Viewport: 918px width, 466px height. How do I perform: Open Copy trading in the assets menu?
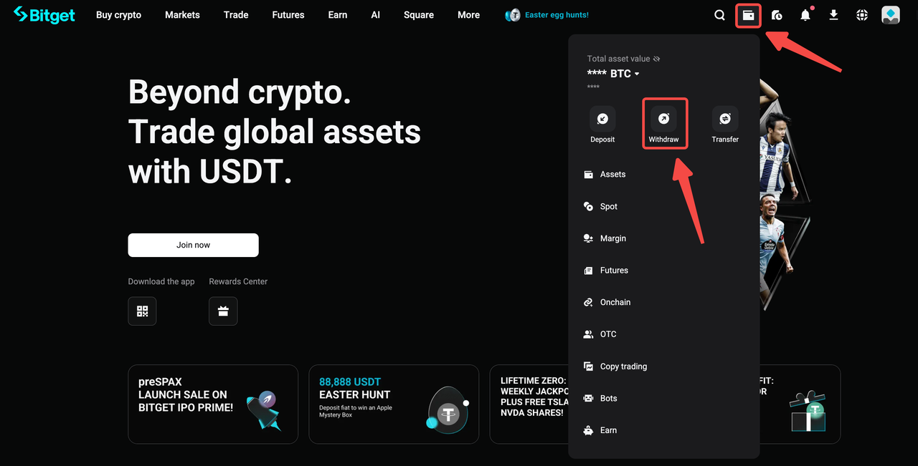click(x=623, y=366)
